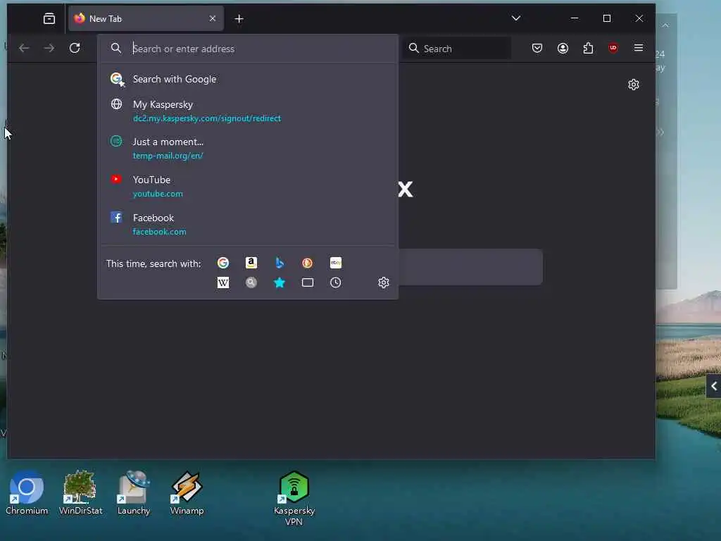This screenshot has height=541, width=721.
Task: Search this time with Amazon
Action: [251, 263]
